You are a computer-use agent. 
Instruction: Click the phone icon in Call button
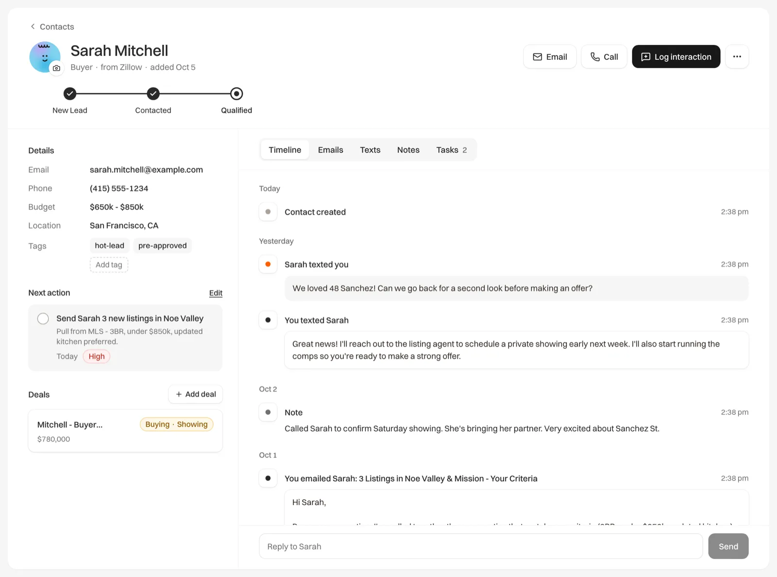(x=595, y=57)
